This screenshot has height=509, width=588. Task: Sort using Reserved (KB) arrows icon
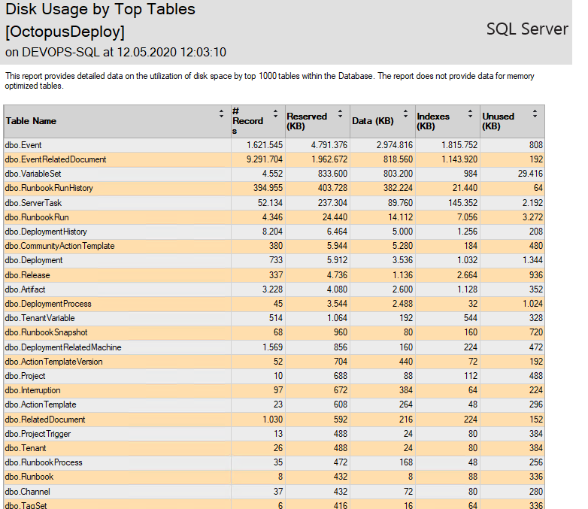pyautogui.click(x=340, y=114)
